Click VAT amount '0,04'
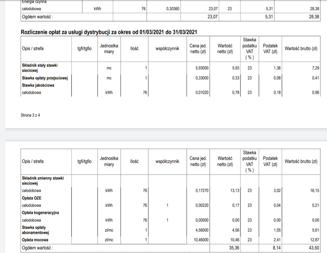This screenshot has width=327, height=253. [x=277, y=205]
